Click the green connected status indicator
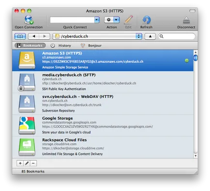The image size is (210, 191). pyautogui.click(x=187, y=61)
